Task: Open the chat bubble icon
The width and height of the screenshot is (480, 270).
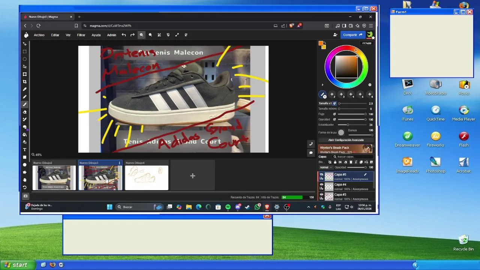Action: point(310,153)
